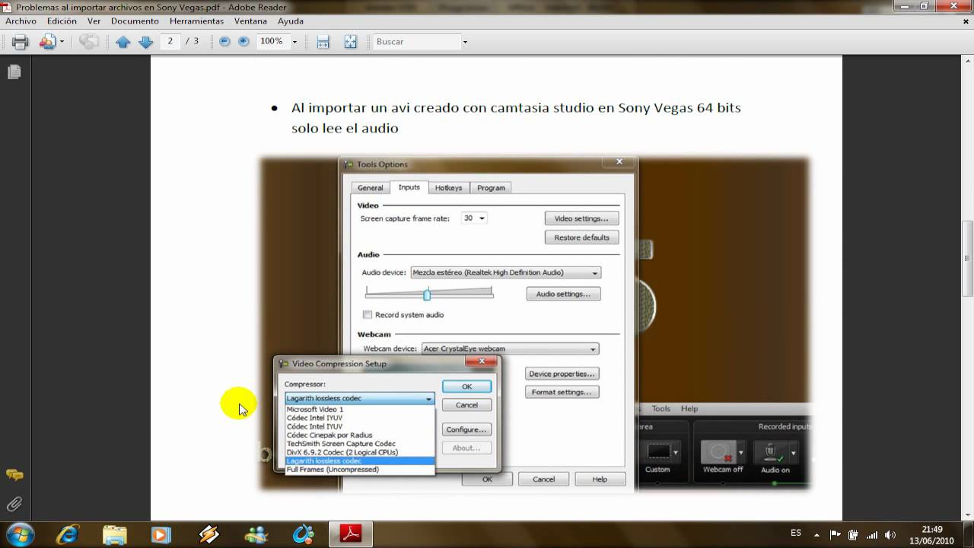Open Windows Explorer folder icon on taskbar
974x548 pixels.
click(114, 534)
